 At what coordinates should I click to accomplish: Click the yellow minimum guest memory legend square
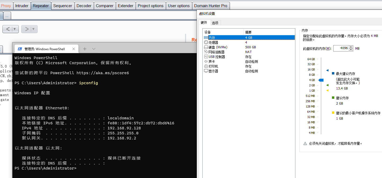[333, 113]
